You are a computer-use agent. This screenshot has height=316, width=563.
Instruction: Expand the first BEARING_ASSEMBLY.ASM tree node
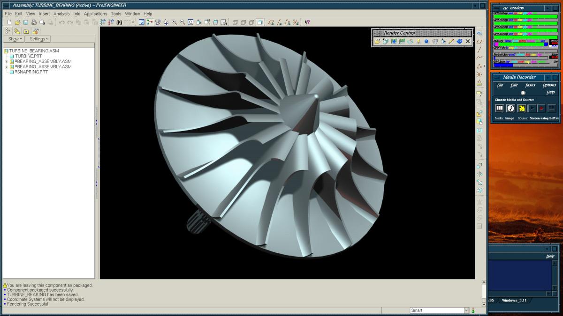(x=6, y=62)
